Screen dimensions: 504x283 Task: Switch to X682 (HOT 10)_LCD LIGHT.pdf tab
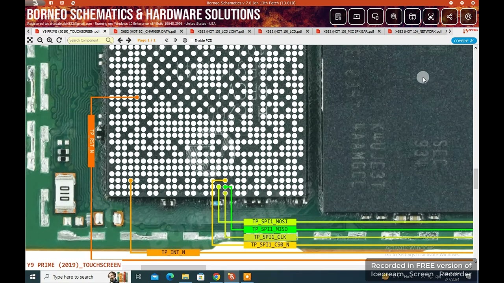point(220,31)
